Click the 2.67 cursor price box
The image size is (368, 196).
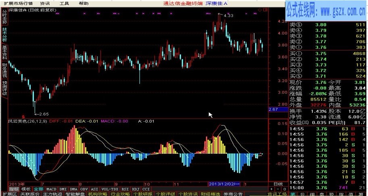[x=278, y=110]
